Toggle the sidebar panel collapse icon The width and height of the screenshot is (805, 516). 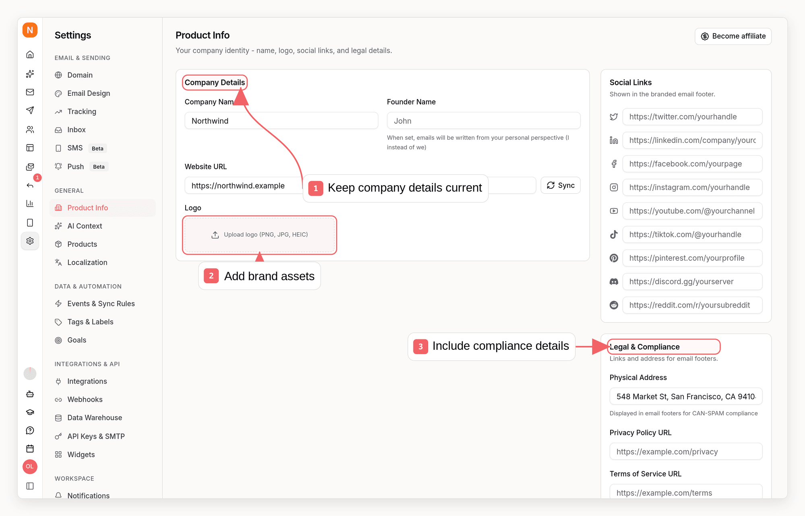pos(30,486)
